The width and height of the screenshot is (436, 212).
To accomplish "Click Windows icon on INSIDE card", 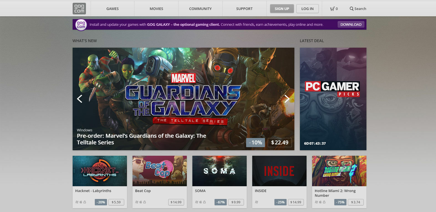I will point(256,202).
